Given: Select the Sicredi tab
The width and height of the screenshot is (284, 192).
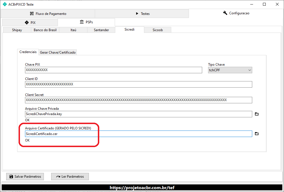Looking at the screenshot, I should point(130,29).
